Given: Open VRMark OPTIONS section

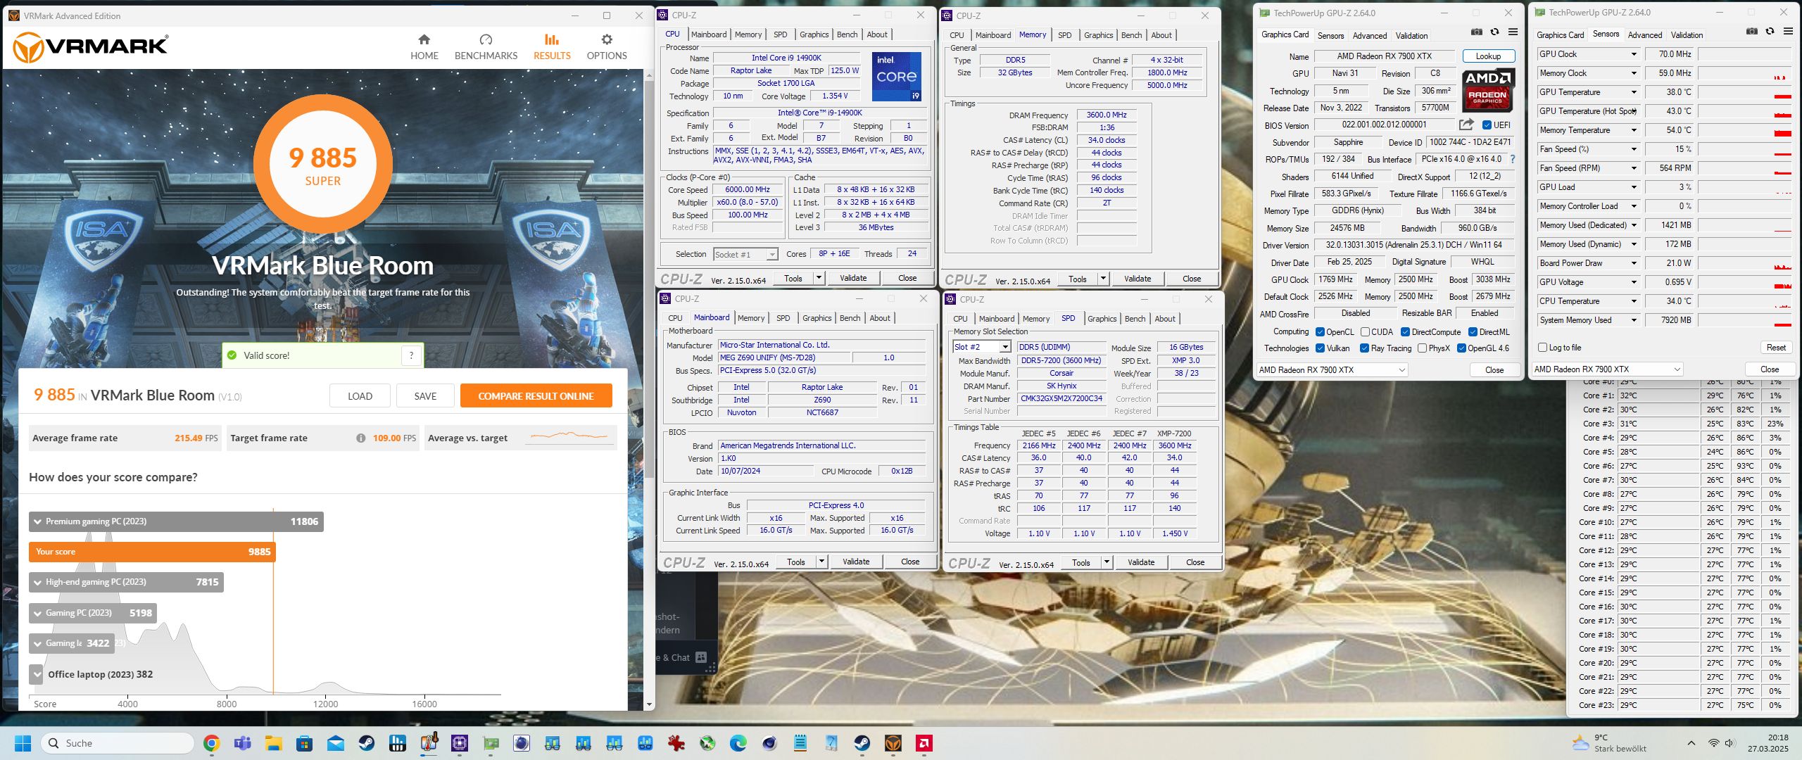Looking at the screenshot, I should 607,47.
